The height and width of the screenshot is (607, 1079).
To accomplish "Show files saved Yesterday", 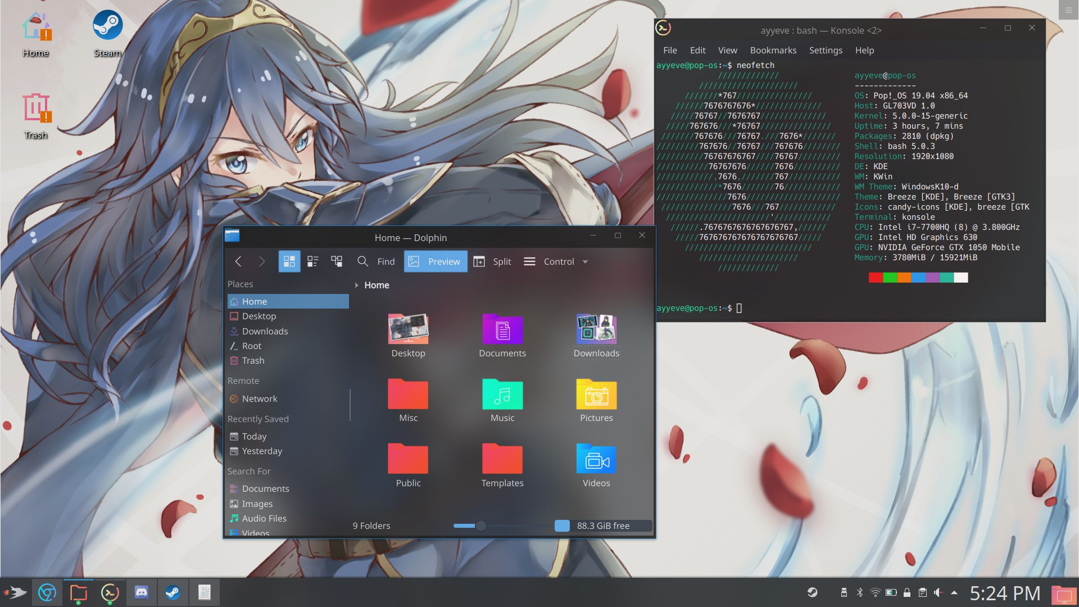I will pyautogui.click(x=288, y=451).
